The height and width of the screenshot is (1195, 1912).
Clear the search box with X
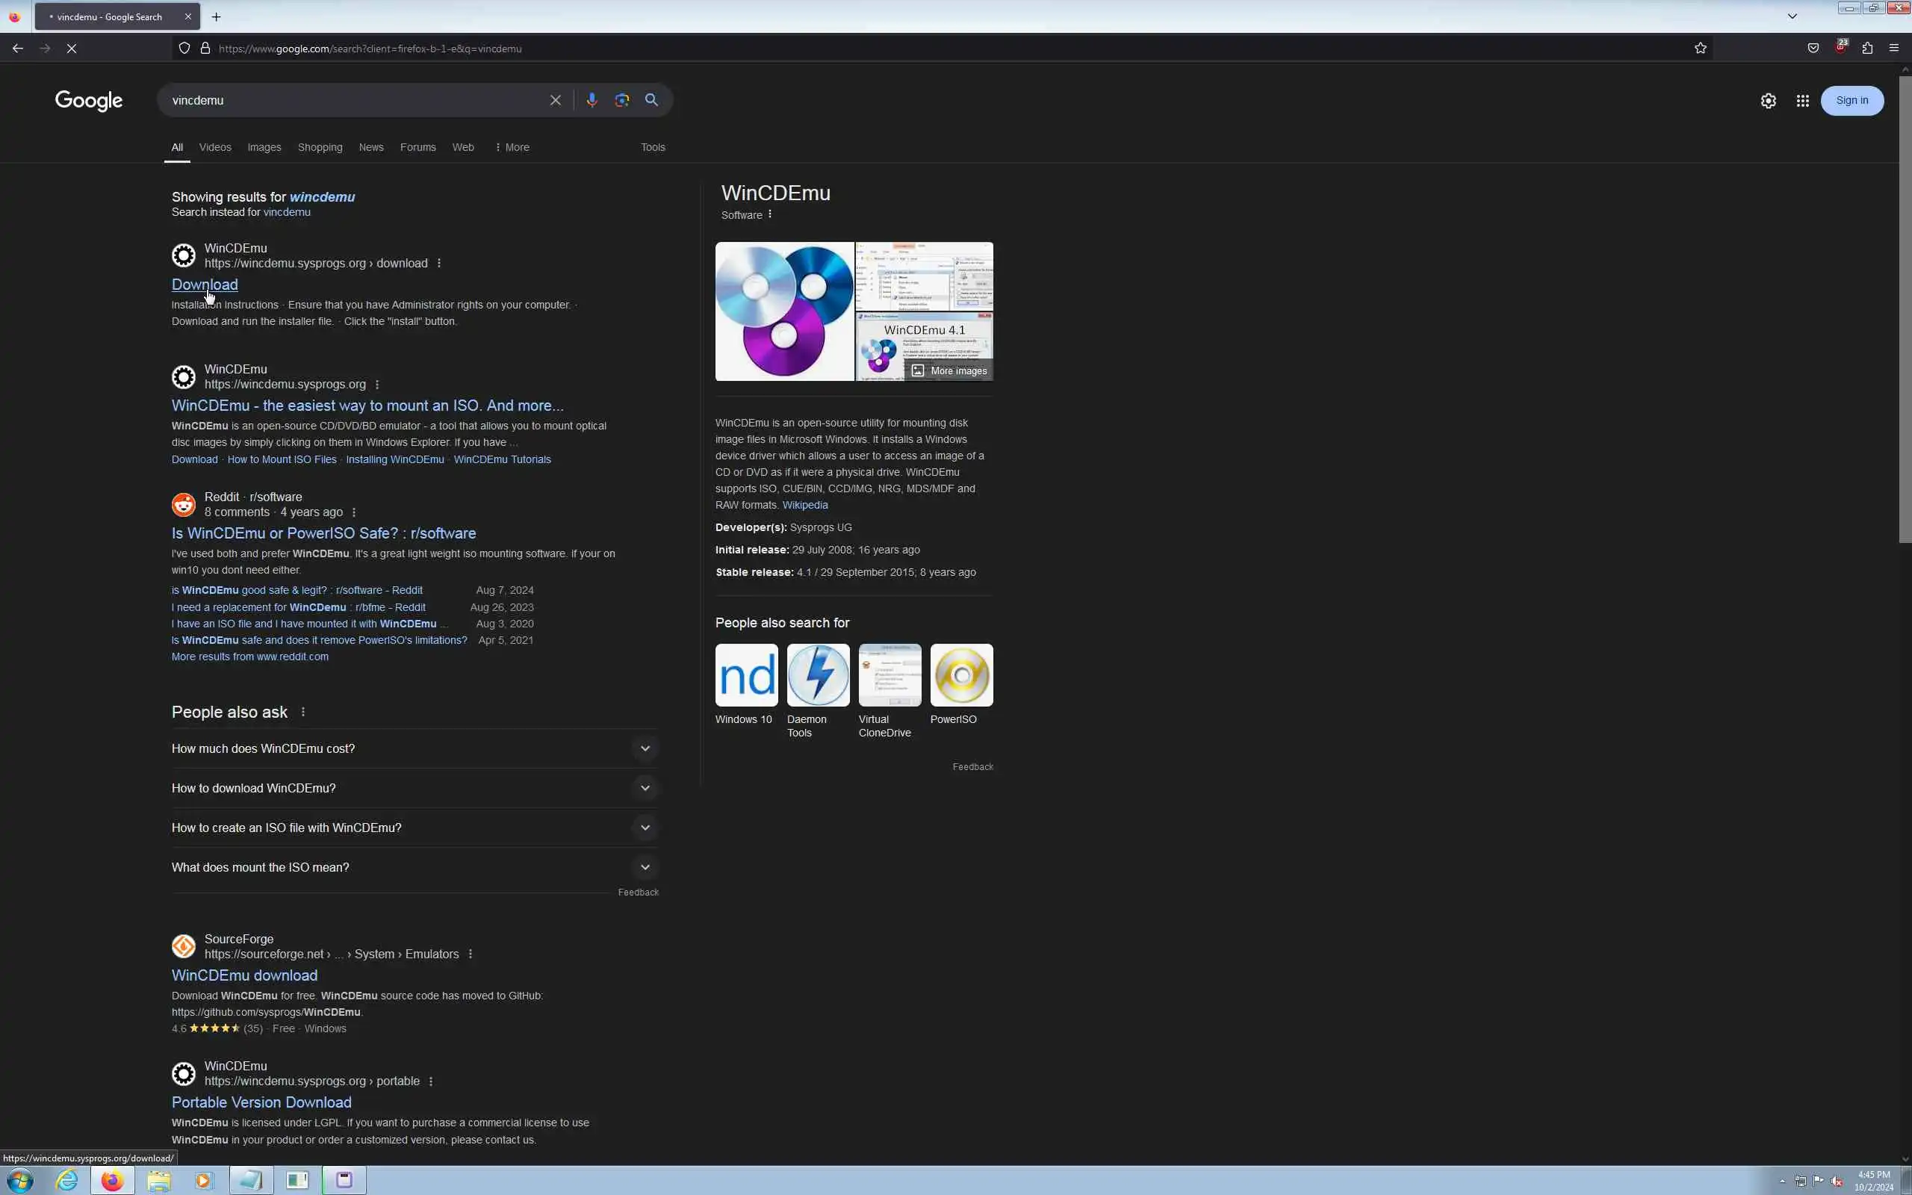[556, 100]
